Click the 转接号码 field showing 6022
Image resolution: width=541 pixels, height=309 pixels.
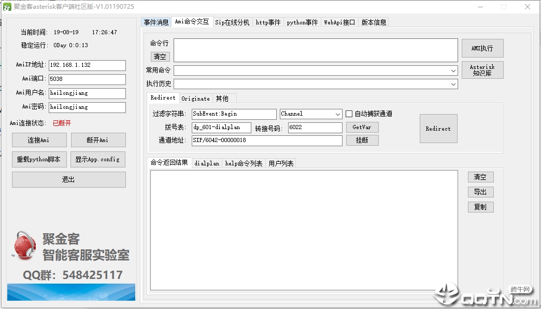pos(315,128)
